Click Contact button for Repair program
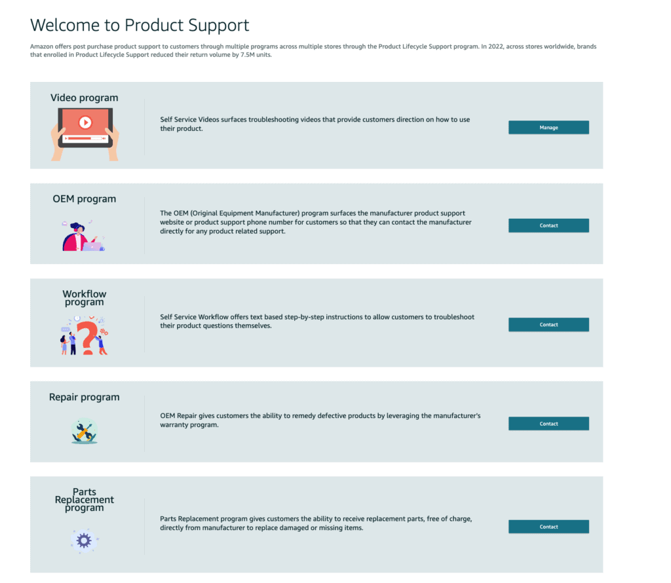This screenshot has width=671, height=583. [548, 423]
